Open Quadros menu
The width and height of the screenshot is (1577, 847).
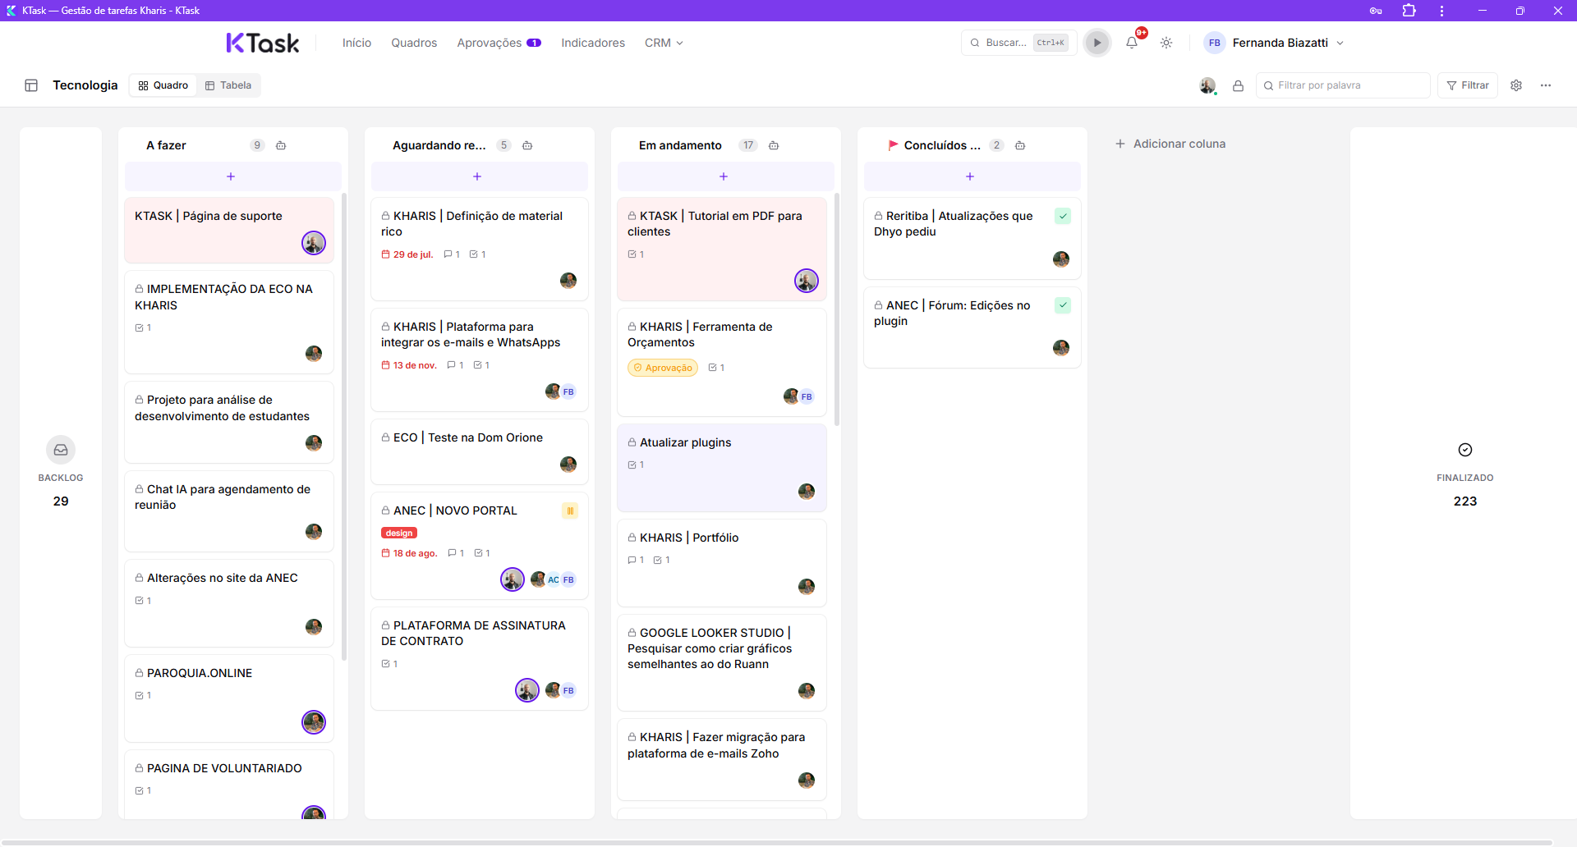pyautogui.click(x=414, y=43)
